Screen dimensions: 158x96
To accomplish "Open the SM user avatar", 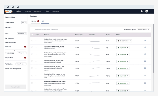I will point(147,11).
